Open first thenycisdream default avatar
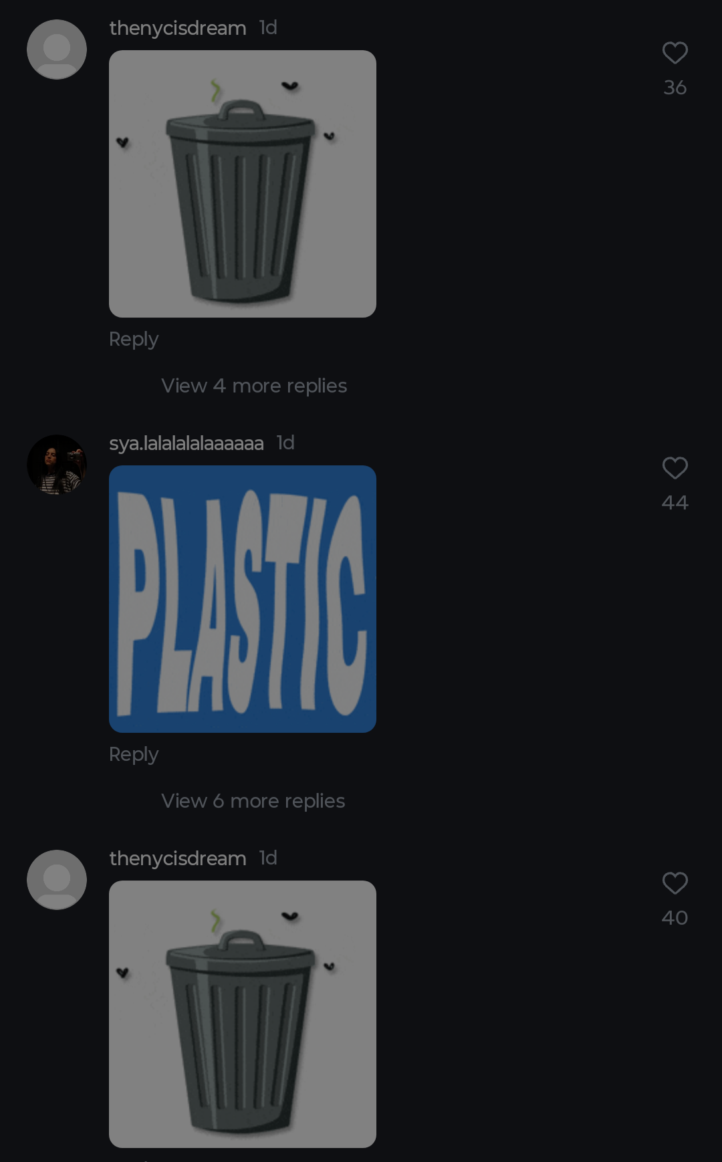 click(x=57, y=49)
